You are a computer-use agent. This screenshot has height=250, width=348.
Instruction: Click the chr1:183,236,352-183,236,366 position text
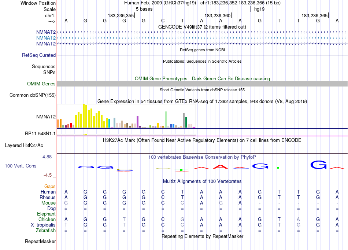click(x=240, y=3)
